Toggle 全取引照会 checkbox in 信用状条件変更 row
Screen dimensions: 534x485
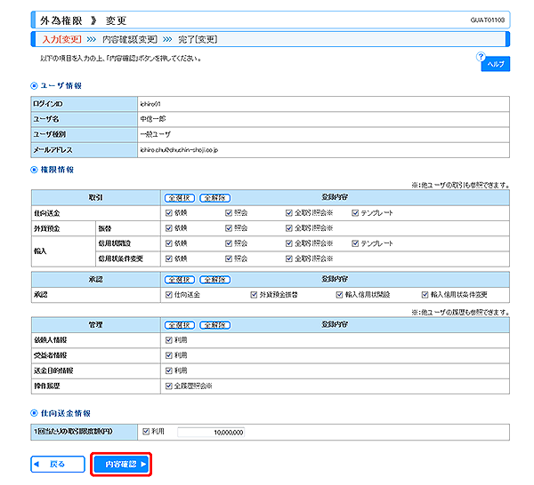point(288,258)
